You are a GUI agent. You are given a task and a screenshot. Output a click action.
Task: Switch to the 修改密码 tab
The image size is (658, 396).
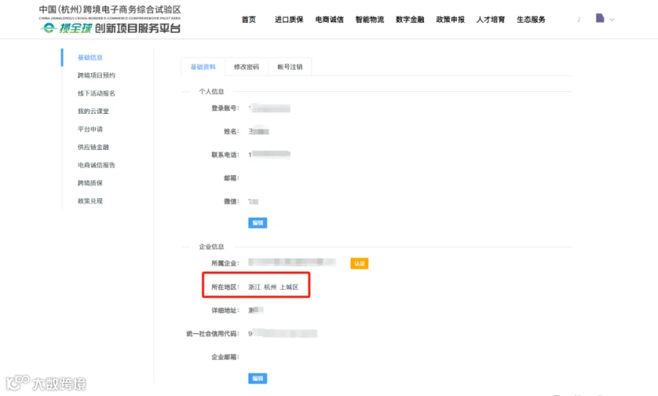[x=246, y=66]
